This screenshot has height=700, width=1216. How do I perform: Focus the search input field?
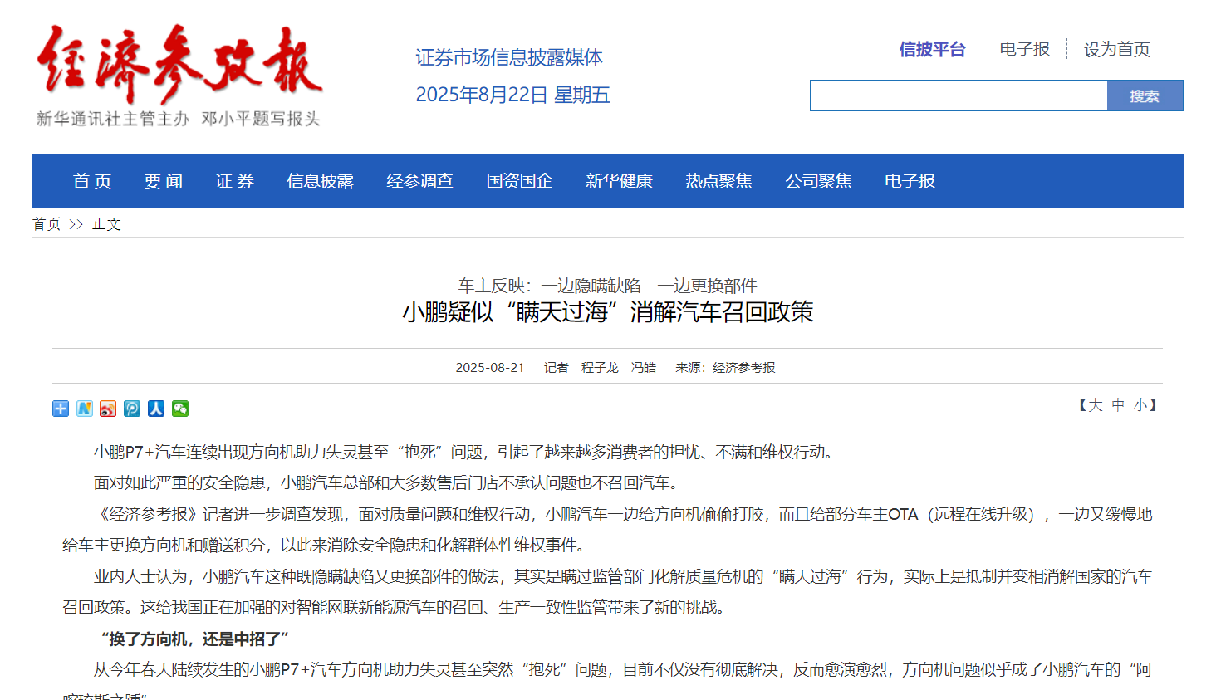tap(959, 95)
